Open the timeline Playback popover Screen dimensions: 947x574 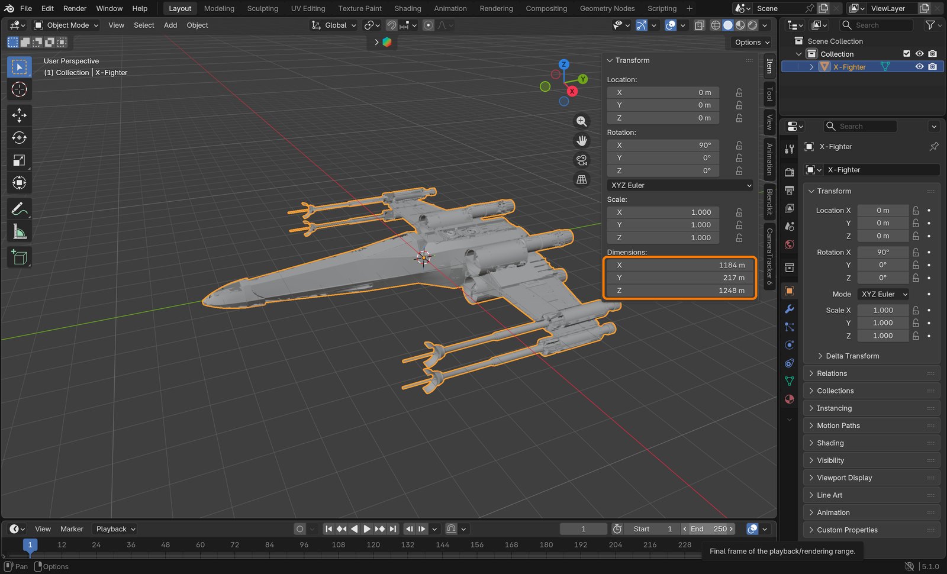tap(116, 529)
